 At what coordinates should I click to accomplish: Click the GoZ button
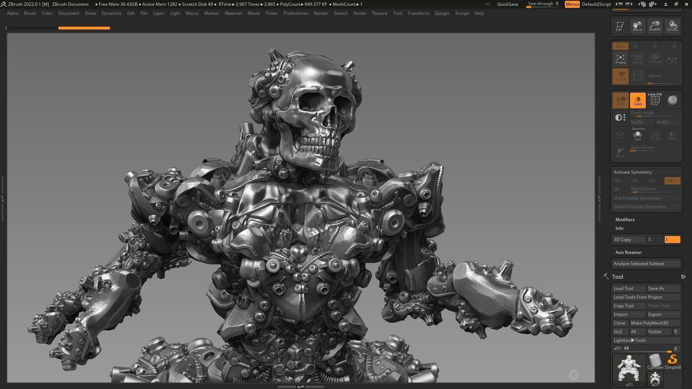click(620, 332)
